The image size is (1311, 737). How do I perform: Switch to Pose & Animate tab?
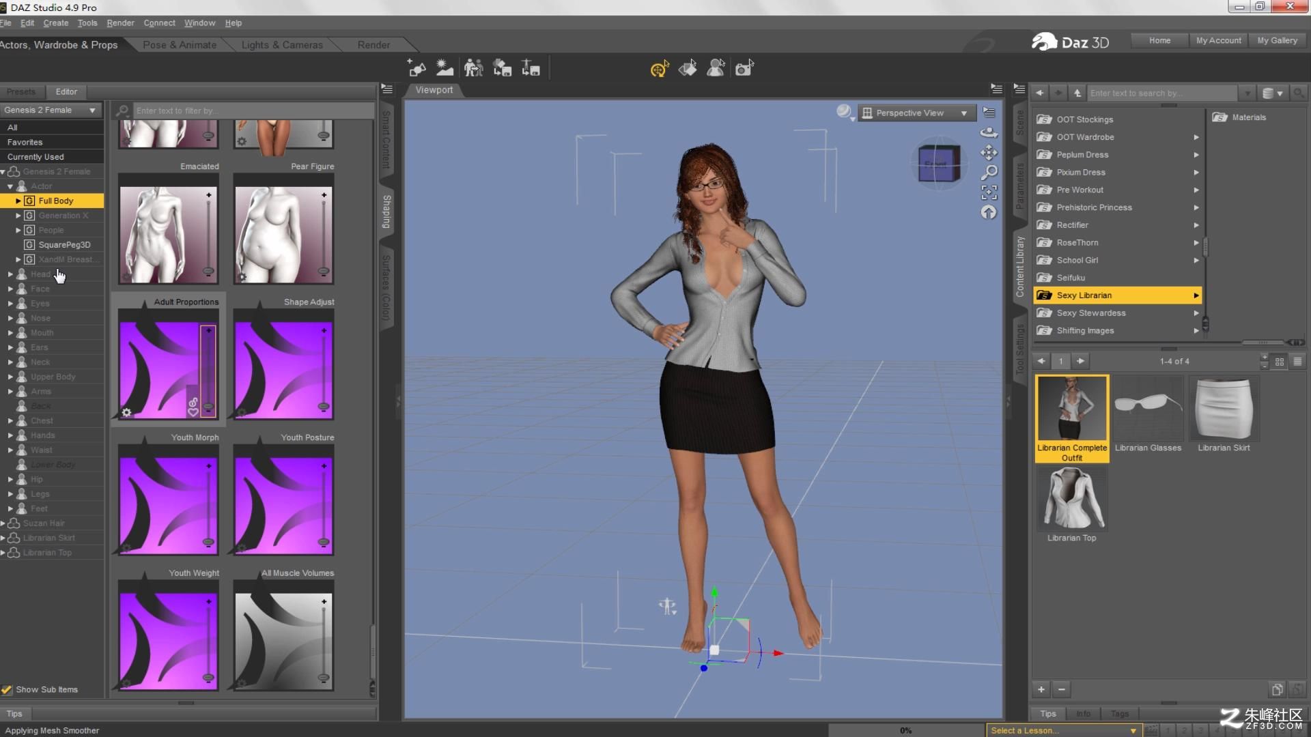pos(180,45)
